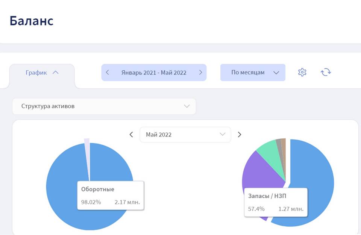Select the brown slice in right pie

pos(284,147)
